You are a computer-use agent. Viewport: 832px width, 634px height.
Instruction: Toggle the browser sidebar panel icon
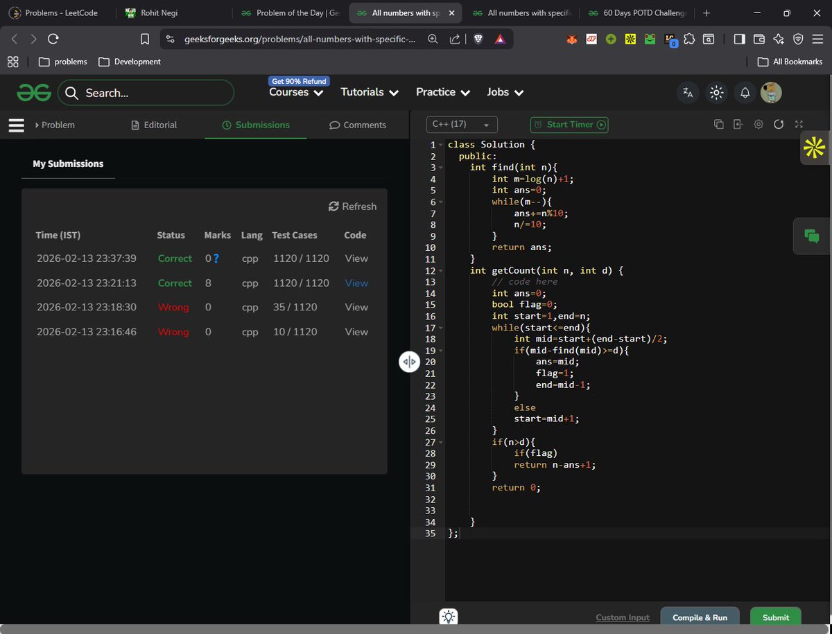[x=739, y=39]
